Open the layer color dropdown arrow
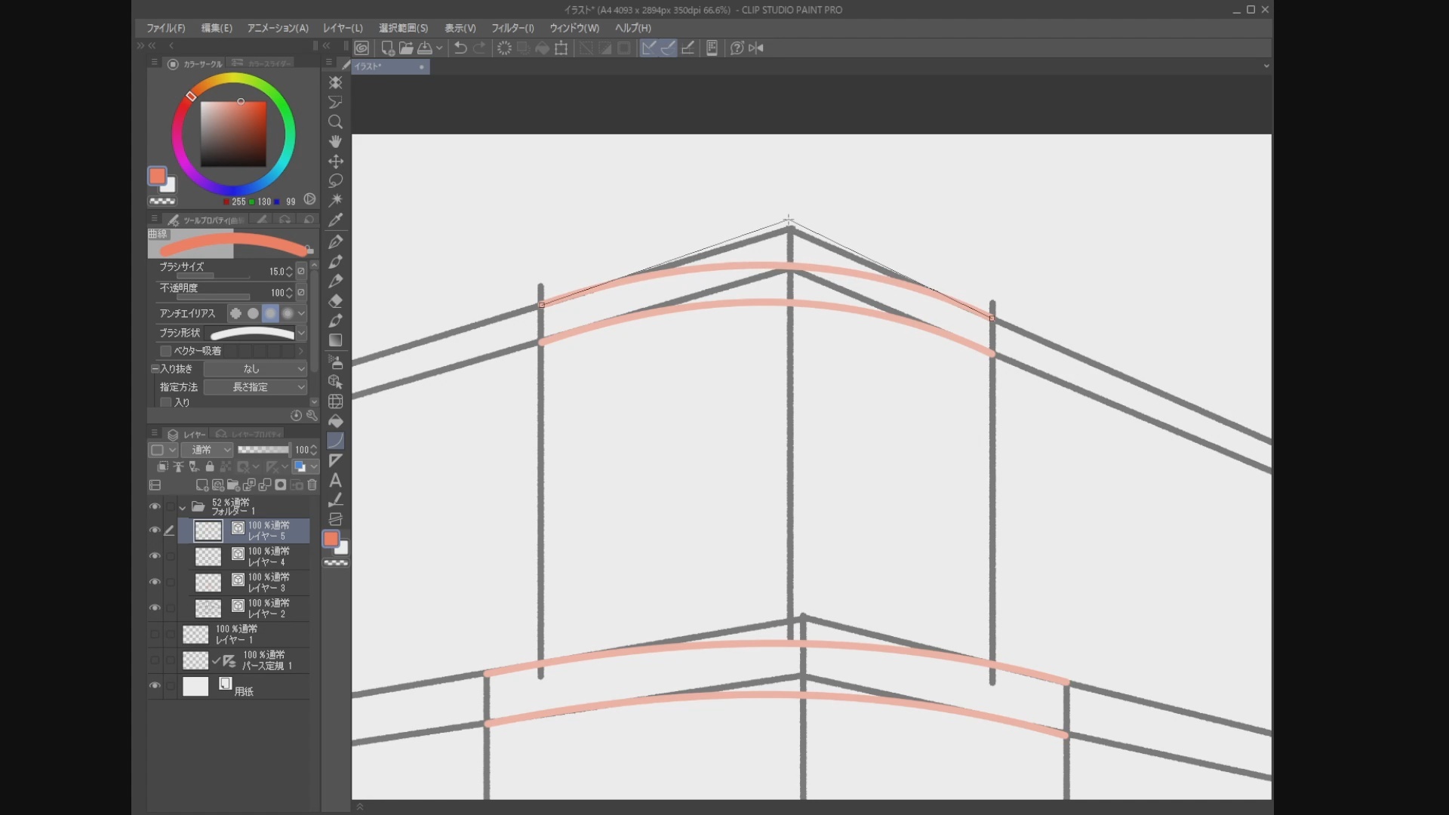 314,467
